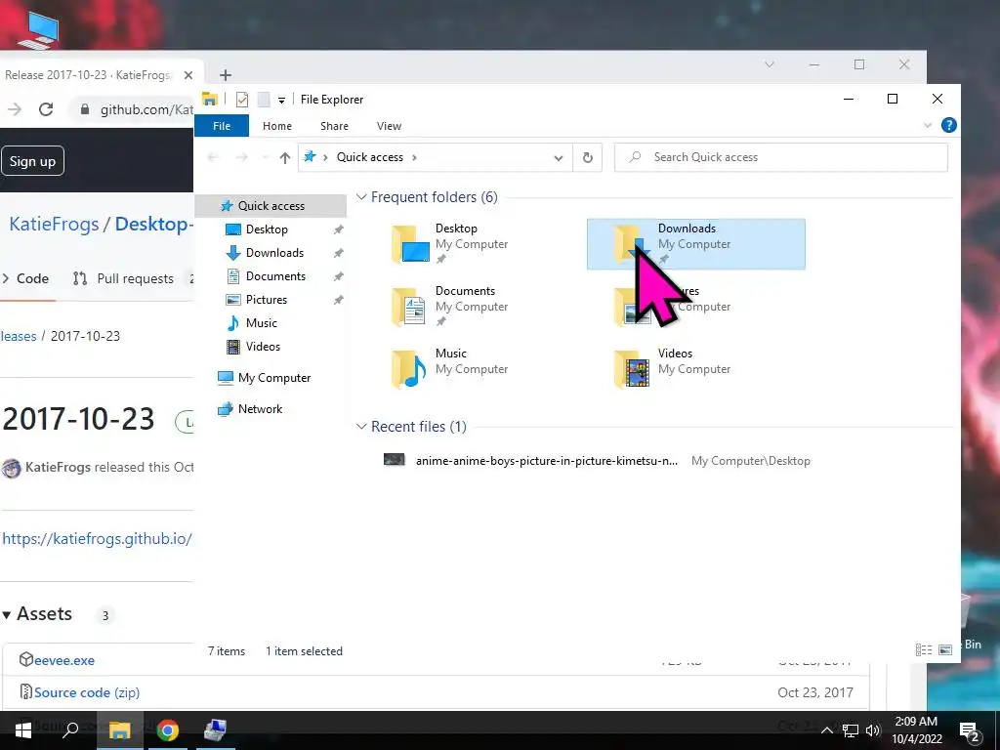Screen dimensions: 1000x750
Task: Collapse the Recent files section
Action: [x=361, y=426]
